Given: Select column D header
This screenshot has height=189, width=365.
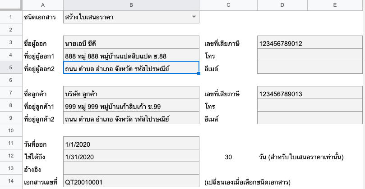Looking at the screenshot, I should 282,5.
